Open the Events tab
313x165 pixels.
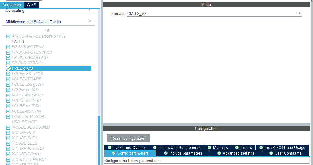click(x=243, y=147)
